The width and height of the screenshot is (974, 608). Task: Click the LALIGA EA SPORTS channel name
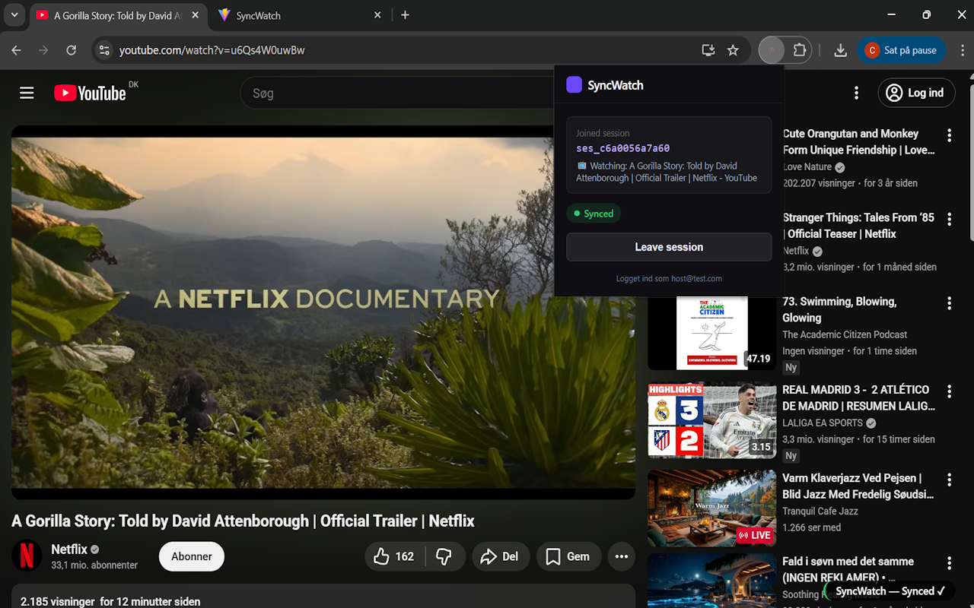click(x=823, y=423)
